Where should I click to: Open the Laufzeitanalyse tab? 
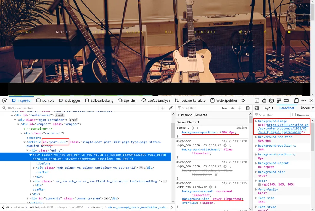[x=156, y=100]
